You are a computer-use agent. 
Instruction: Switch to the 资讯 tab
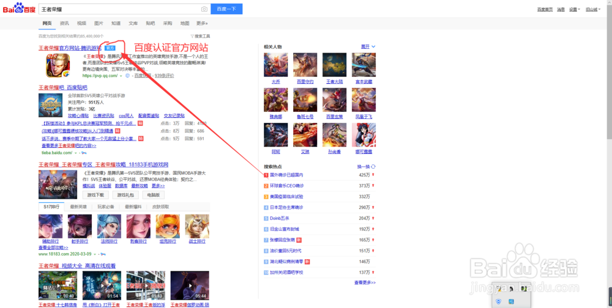pos(64,23)
